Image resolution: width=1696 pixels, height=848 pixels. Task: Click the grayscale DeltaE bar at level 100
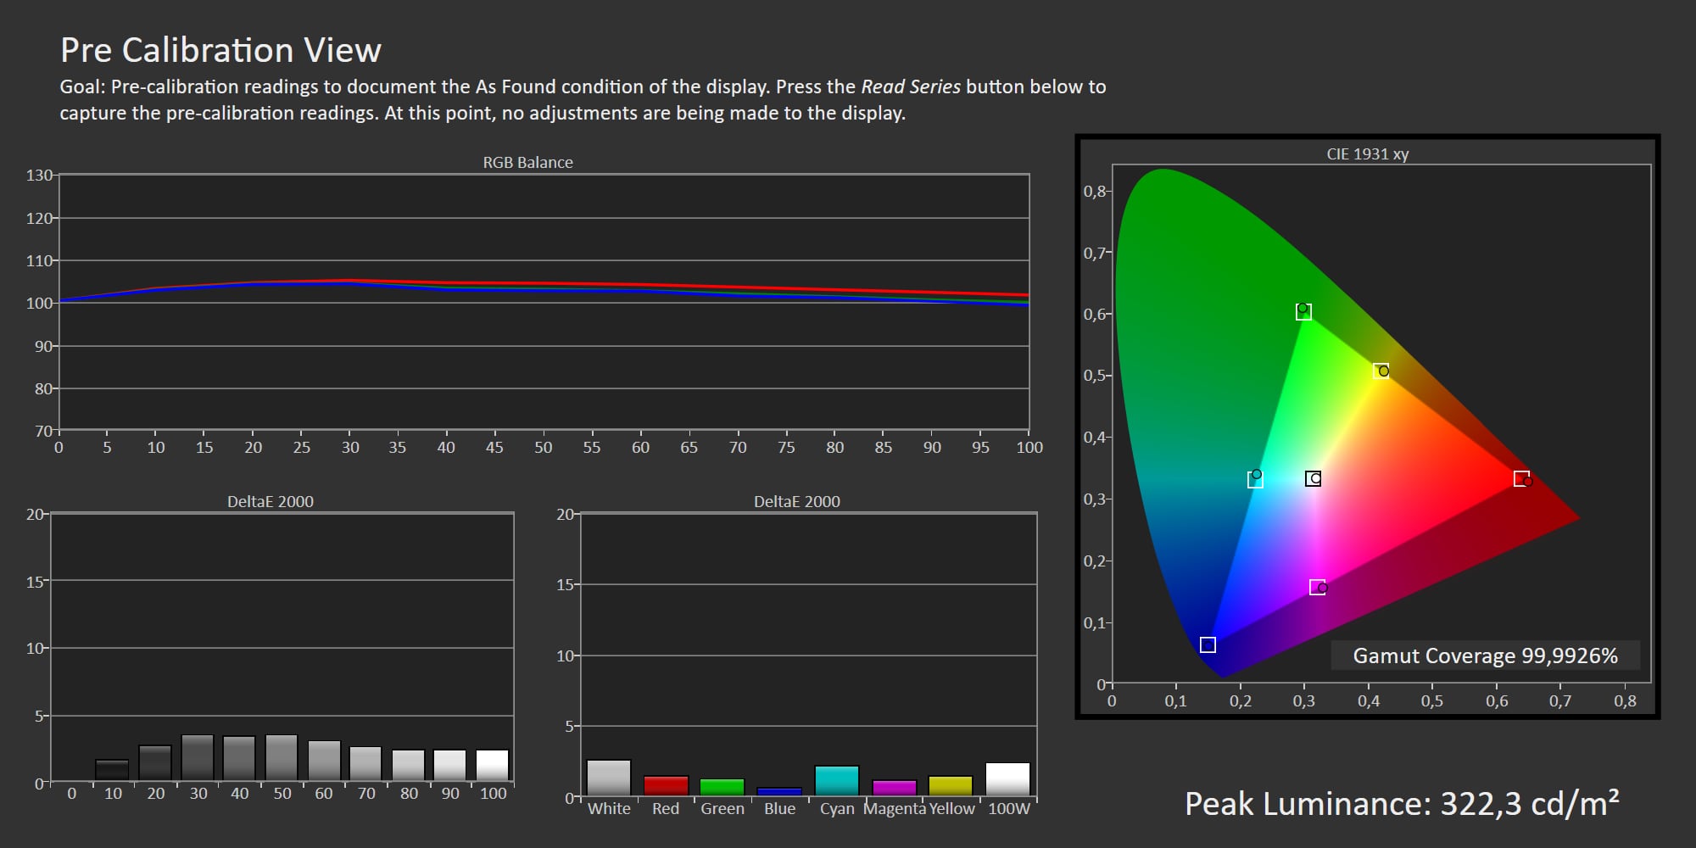(493, 765)
